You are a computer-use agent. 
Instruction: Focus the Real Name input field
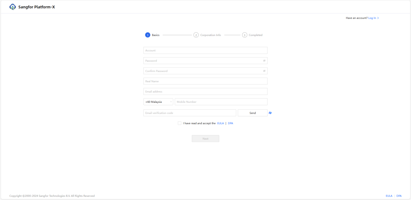(205, 81)
